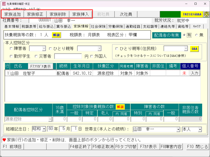Click F4修正終了 button
The image size is (210, 157).
pyautogui.click(x=80, y=147)
